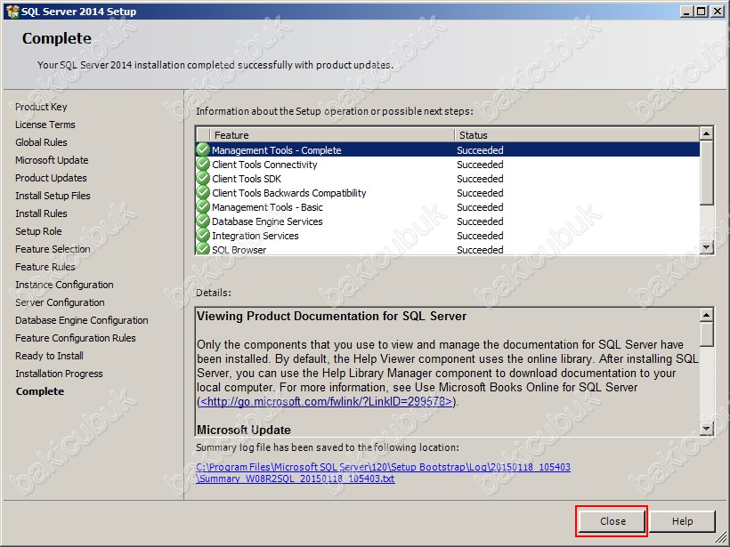This screenshot has height=547, width=730.
Task: Select Instance Configuration step in sidebar
Action: pos(64,285)
